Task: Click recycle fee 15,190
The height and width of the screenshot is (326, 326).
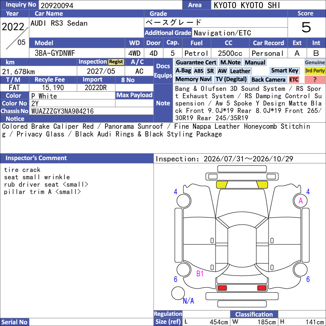Action: (53, 88)
